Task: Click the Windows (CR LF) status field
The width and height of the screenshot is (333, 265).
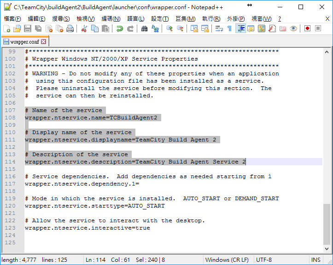Action: click(227, 259)
